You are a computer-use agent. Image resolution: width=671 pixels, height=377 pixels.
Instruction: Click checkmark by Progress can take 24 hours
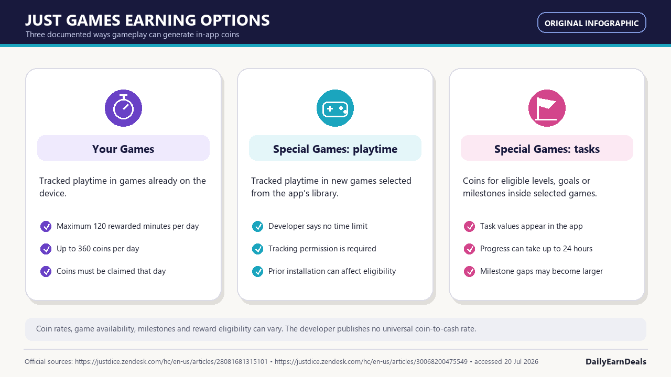pyautogui.click(x=469, y=249)
